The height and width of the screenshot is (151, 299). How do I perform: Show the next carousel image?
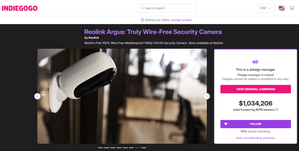pyautogui.click(x=207, y=96)
